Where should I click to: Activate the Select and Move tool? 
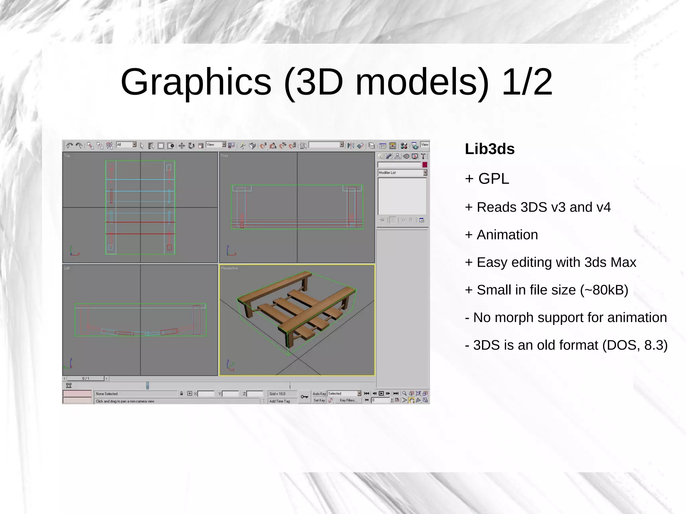pyautogui.click(x=182, y=146)
